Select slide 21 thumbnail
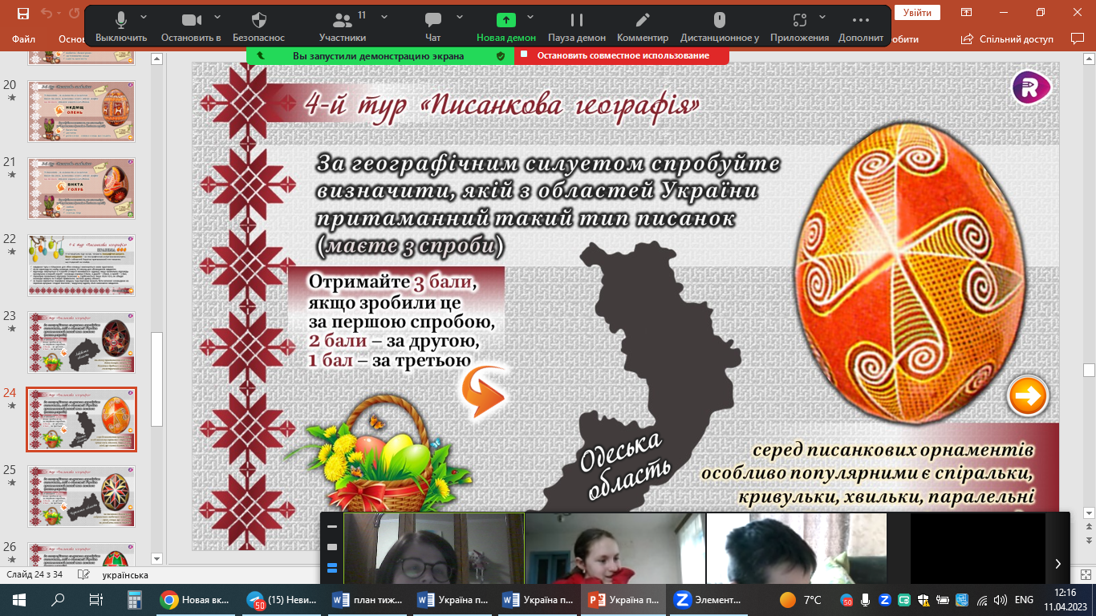 82,188
